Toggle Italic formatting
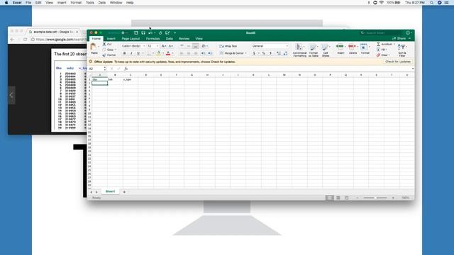The height and width of the screenshot is (255, 454). [131, 53]
